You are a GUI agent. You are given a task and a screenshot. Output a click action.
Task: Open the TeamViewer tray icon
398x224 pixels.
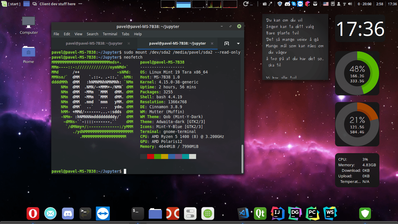pyautogui.click(x=300, y=4)
